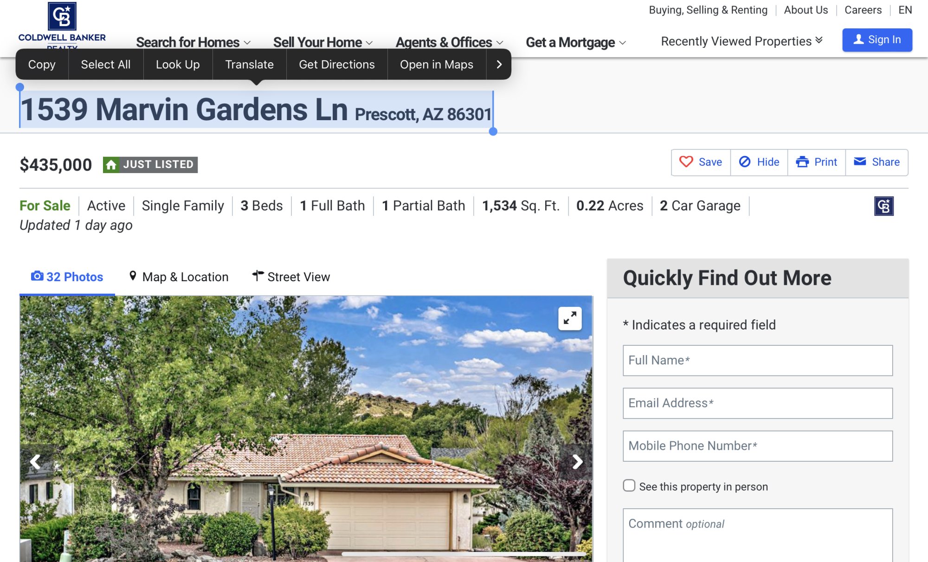Click the Street View signpost icon
Screen dimensions: 928x562
258,276
